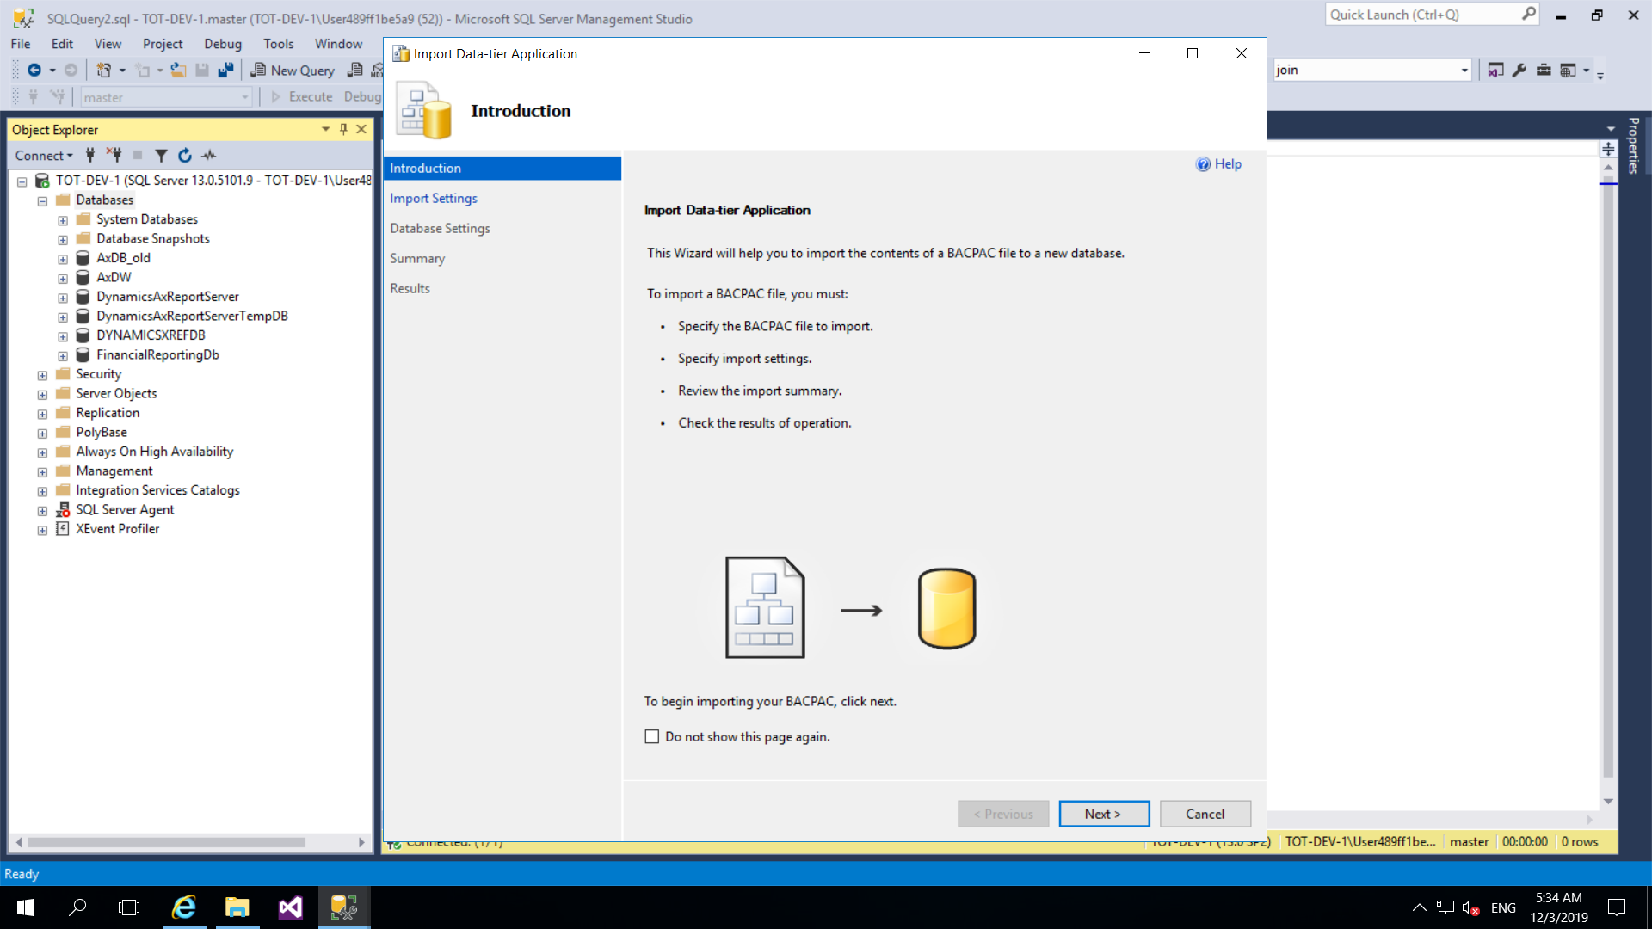
Task: Click the New Query toolbar button
Action: [x=293, y=71]
